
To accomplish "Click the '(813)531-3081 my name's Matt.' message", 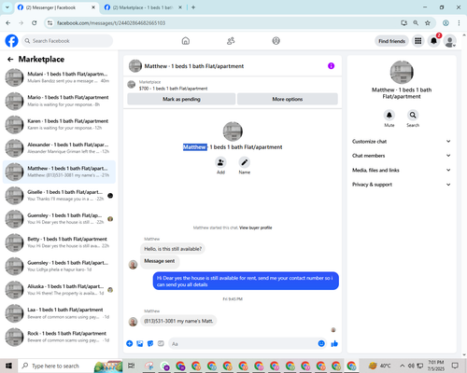I will point(178,321).
